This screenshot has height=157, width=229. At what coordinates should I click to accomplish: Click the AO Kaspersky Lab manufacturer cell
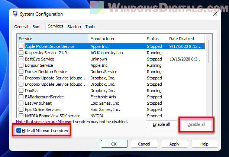pos(107,53)
